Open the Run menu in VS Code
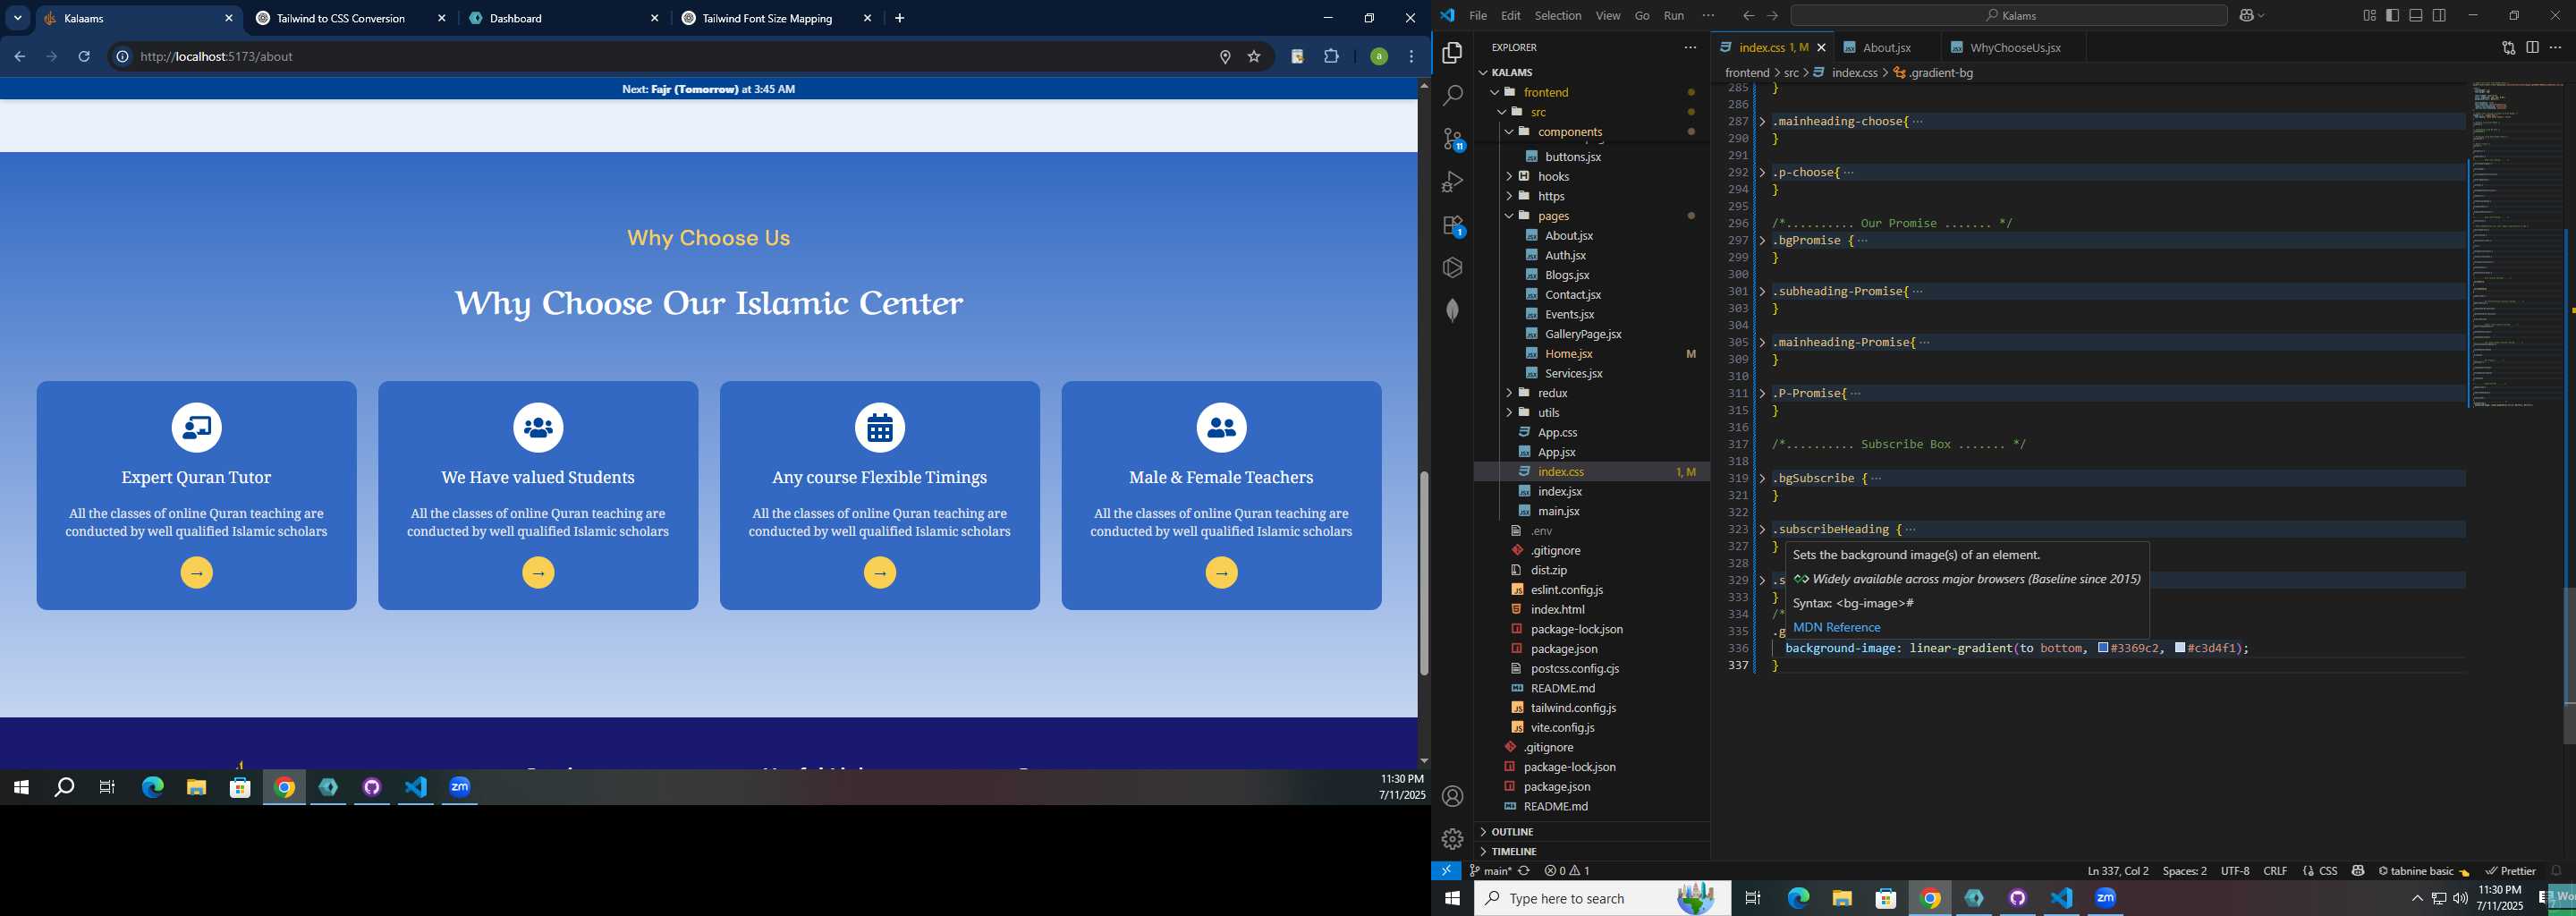 coord(1674,15)
